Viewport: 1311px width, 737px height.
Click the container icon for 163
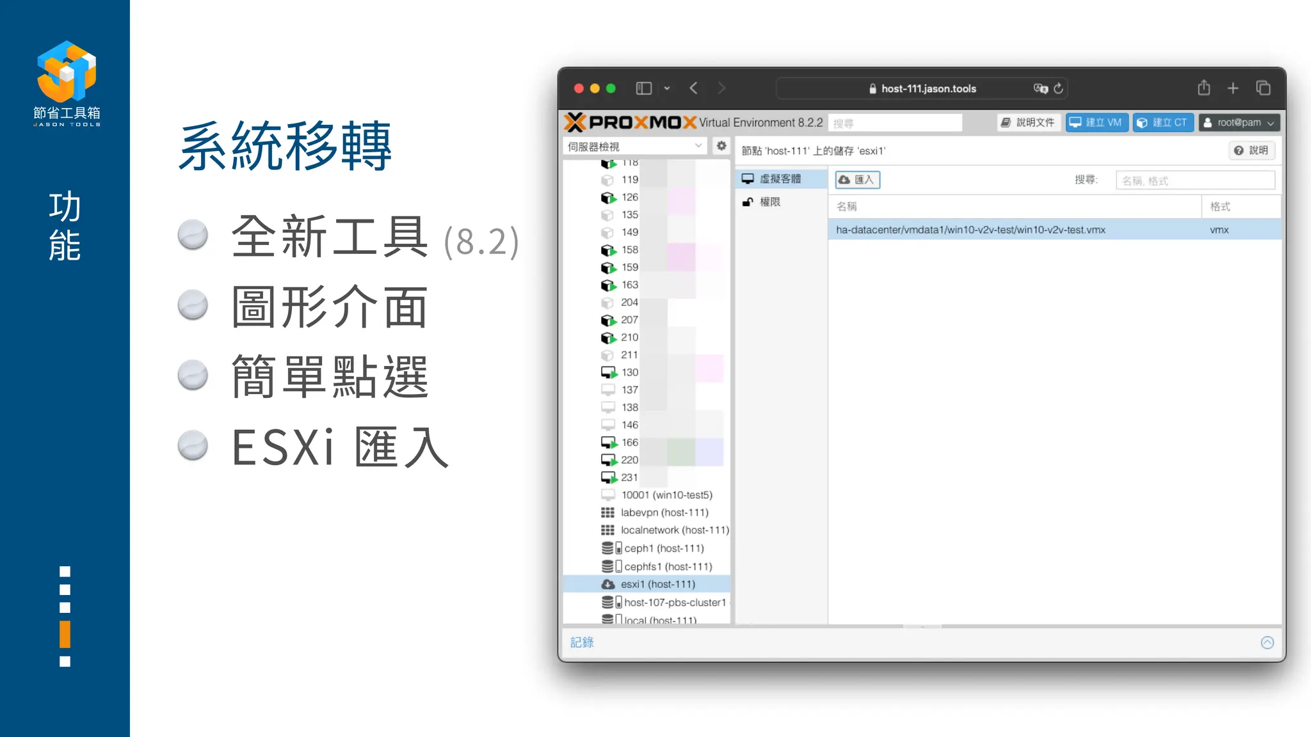click(x=608, y=285)
